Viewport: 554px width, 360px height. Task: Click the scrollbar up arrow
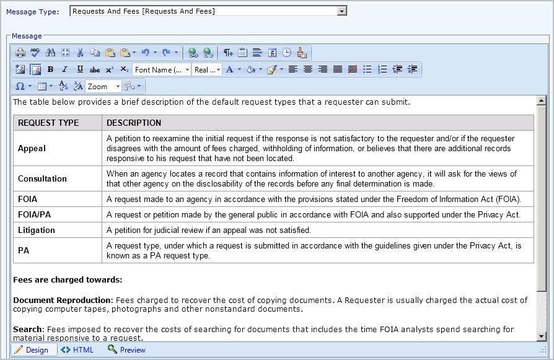click(x=541, y=101)
